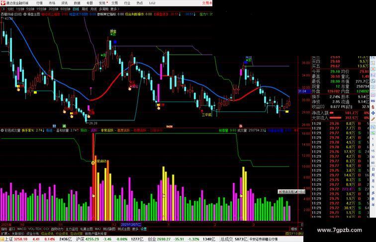Select the 周线 weekly period tab
The width and height of the screenshot is (376, 242).
85,9
